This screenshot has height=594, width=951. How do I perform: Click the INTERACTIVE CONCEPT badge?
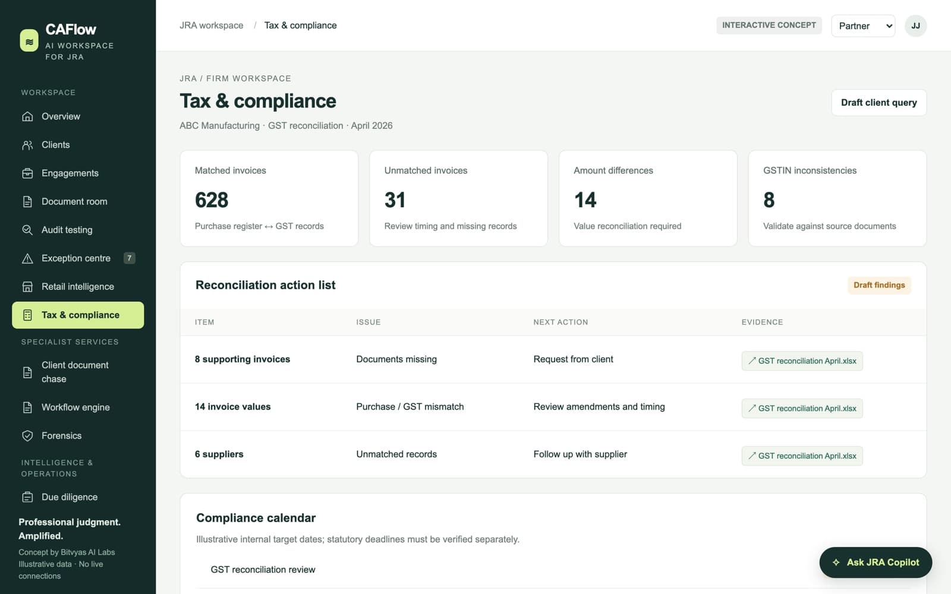point(769,25)
